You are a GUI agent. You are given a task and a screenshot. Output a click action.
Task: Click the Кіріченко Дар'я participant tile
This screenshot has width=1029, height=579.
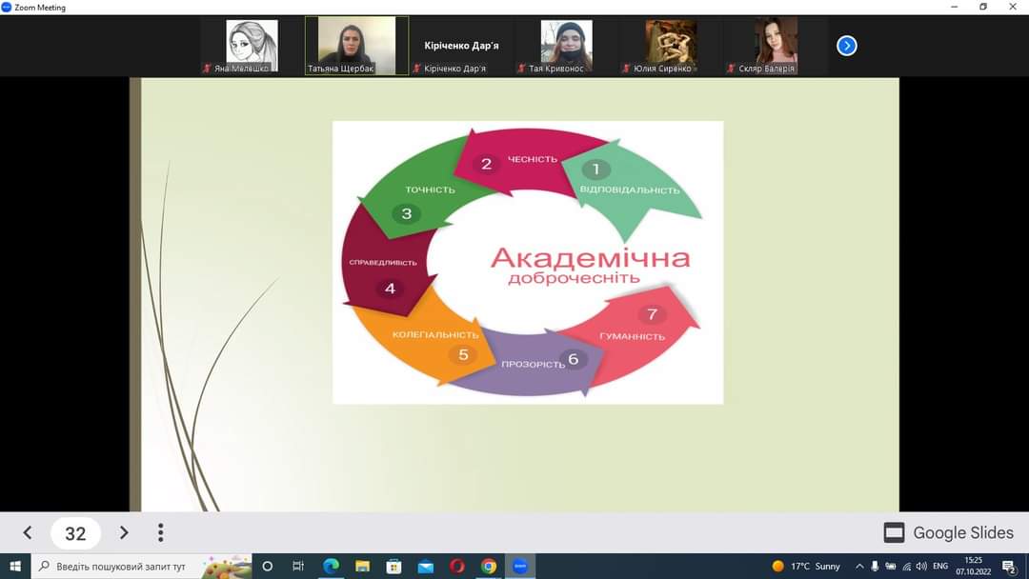[461, 46]
